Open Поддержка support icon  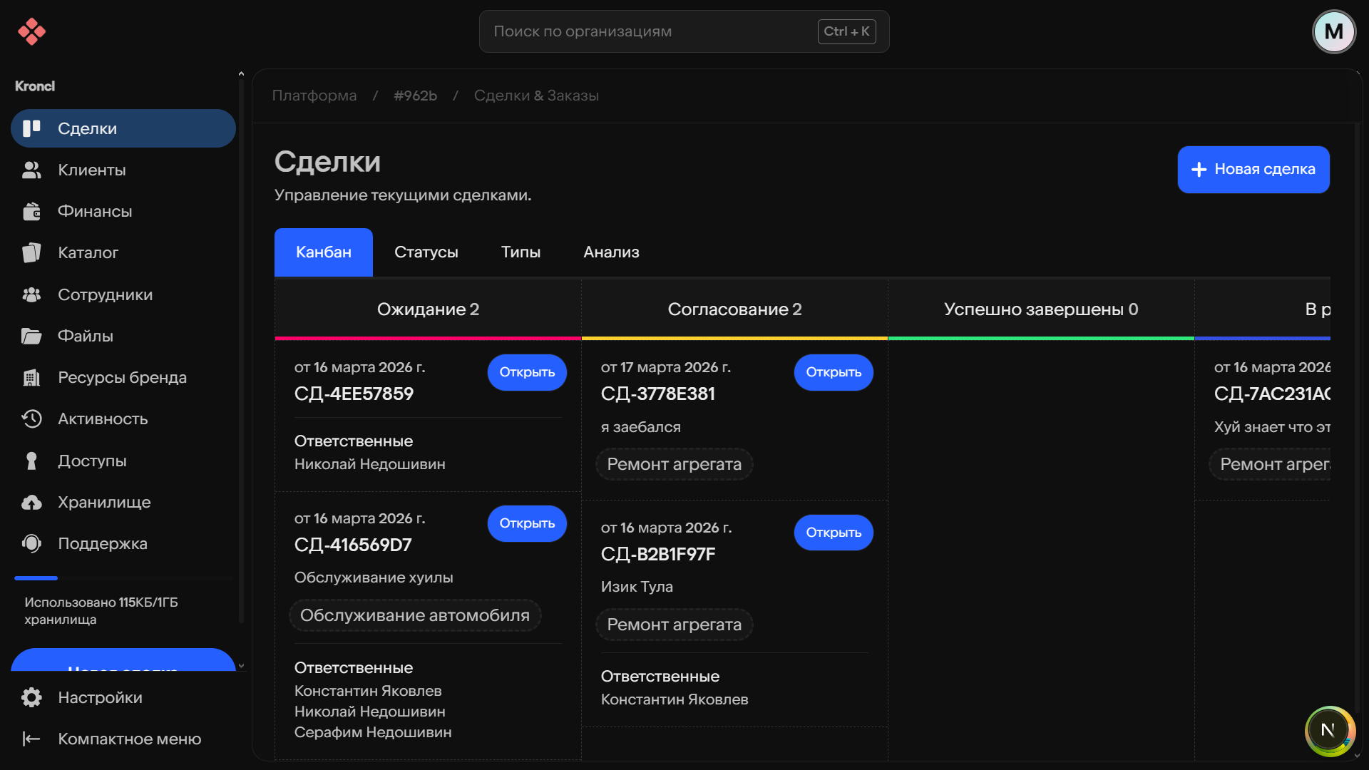pos(31,544)
